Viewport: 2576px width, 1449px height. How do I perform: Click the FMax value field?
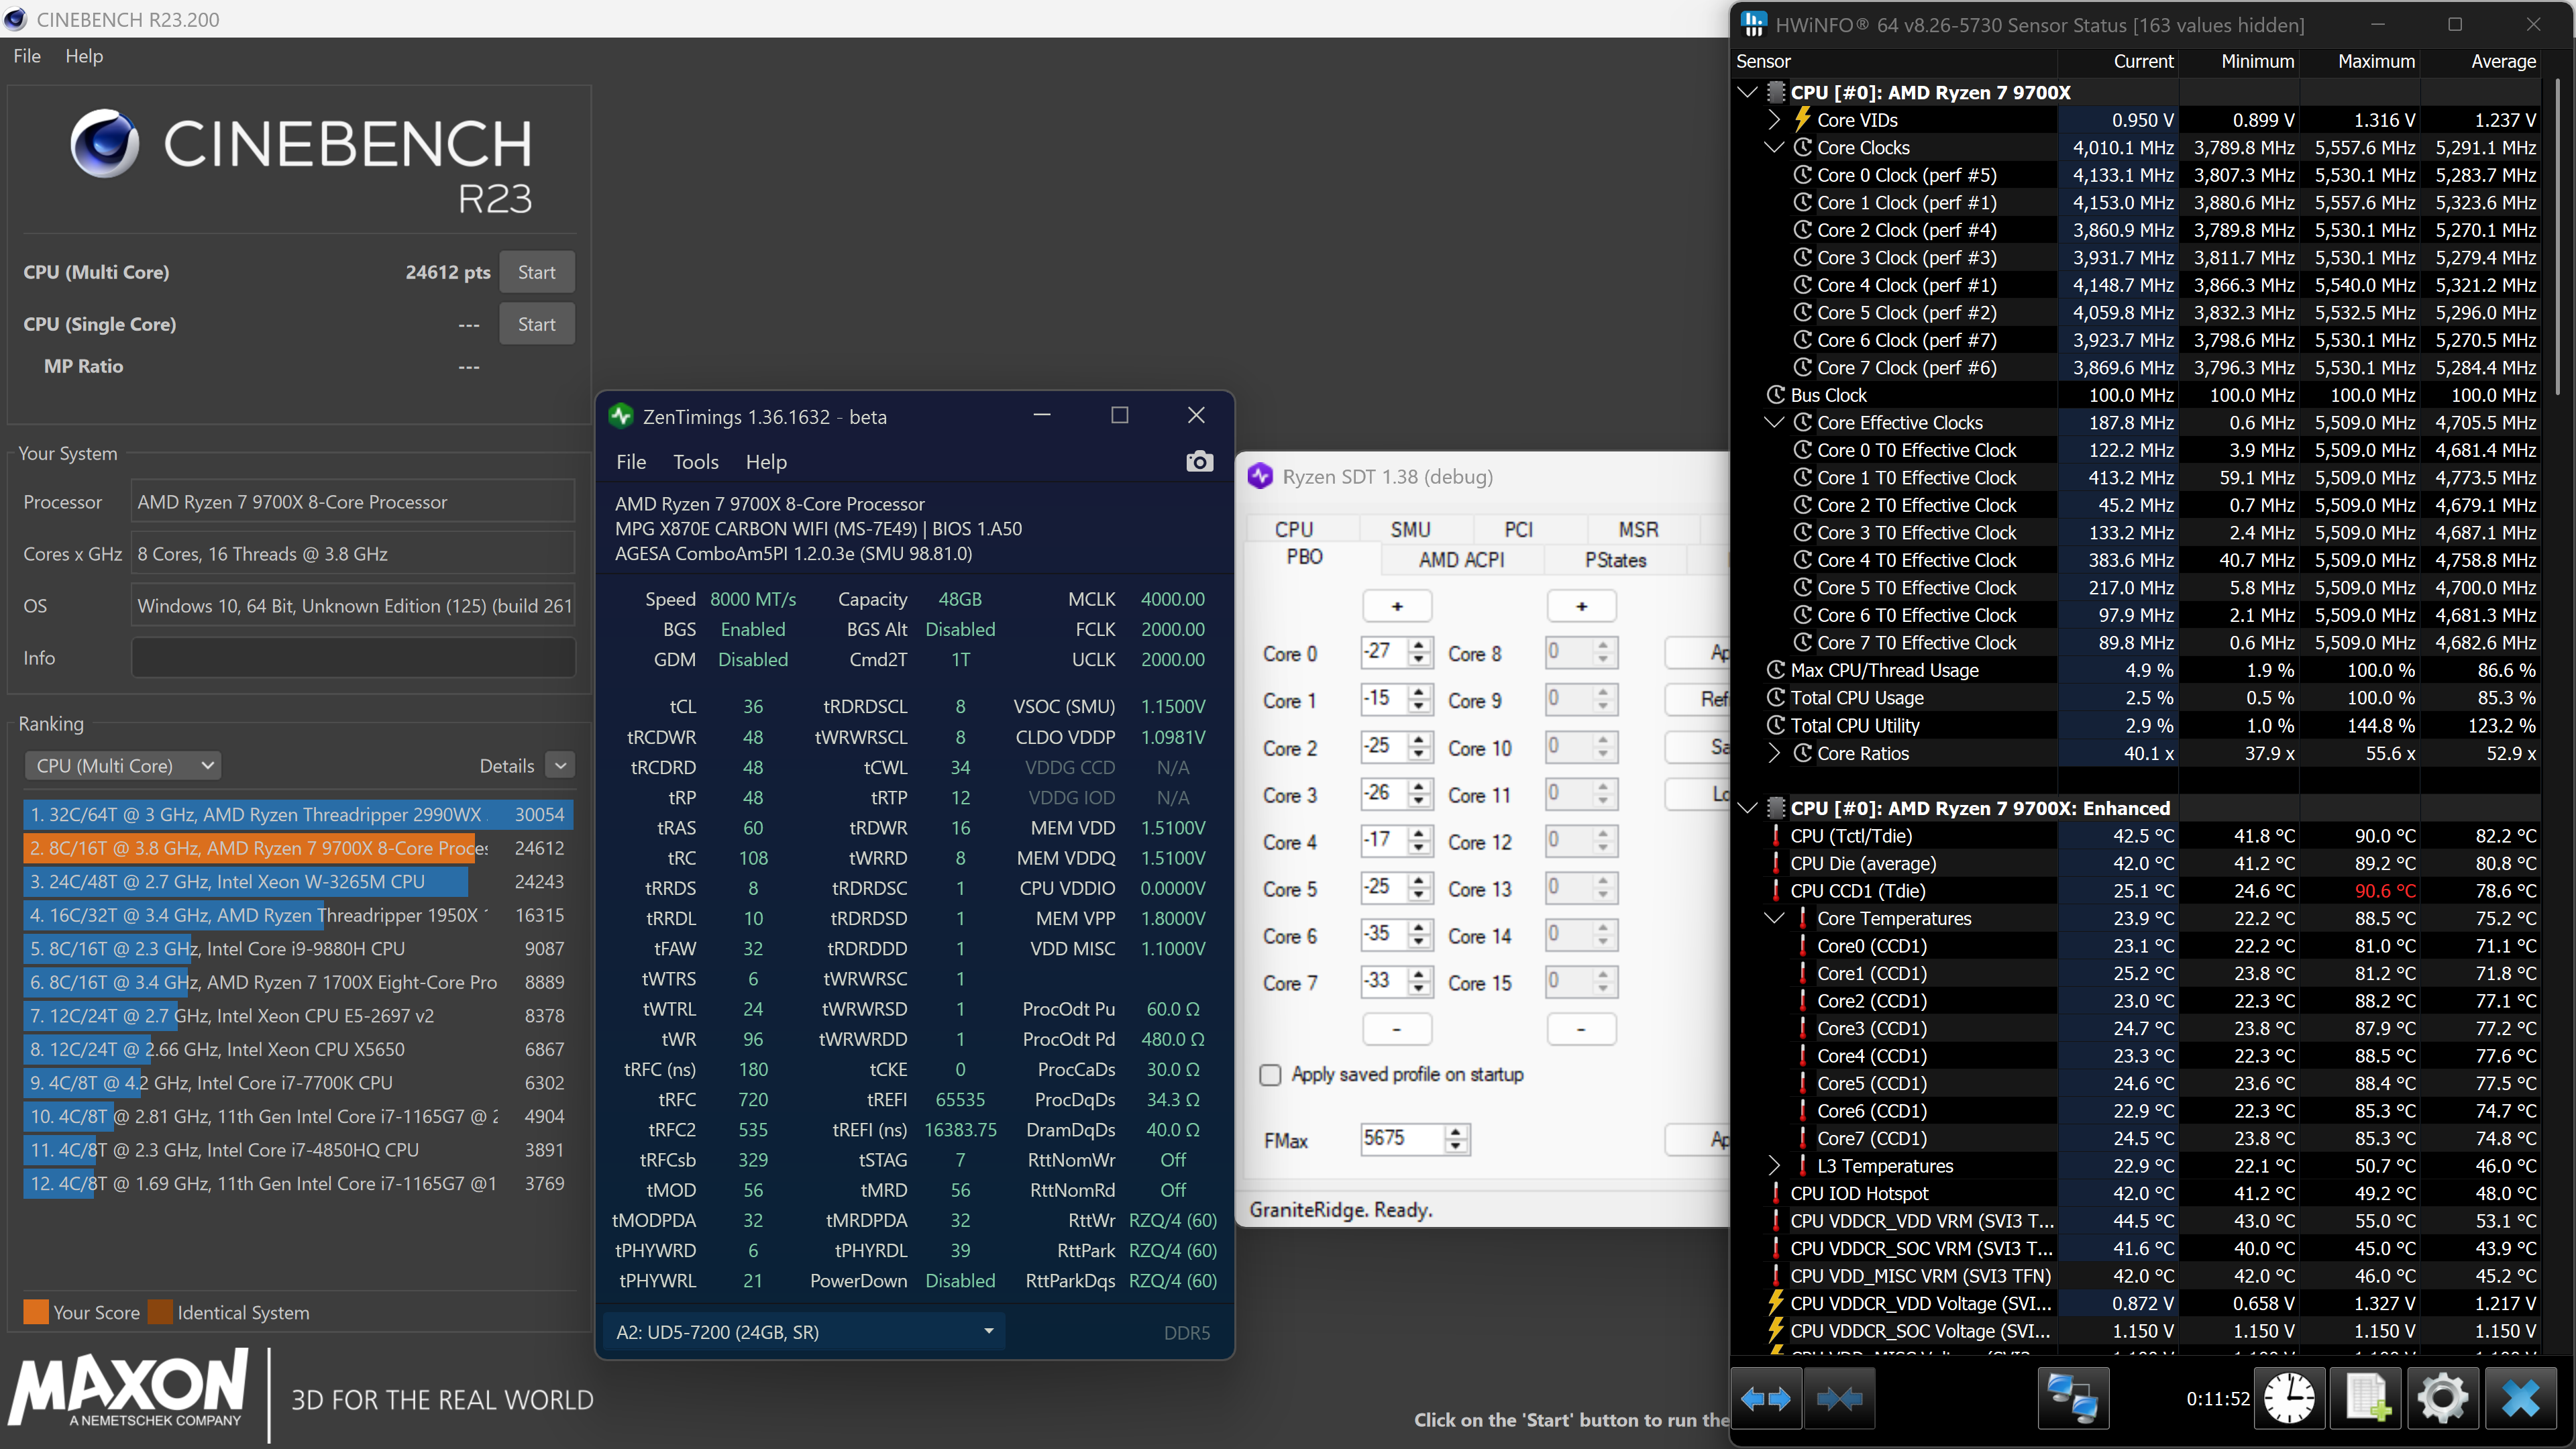coord(1400,1139)
